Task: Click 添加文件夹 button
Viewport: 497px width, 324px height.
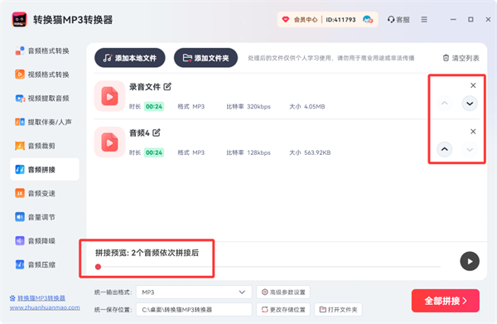Action: pos(205,58)
